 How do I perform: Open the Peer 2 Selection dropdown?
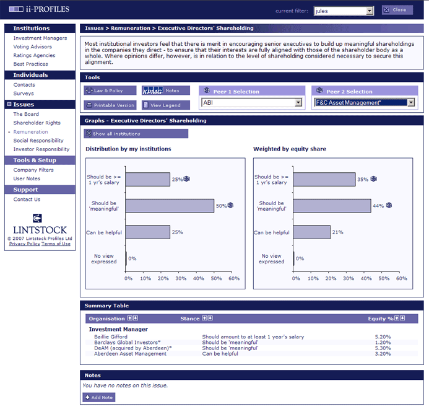411,103
